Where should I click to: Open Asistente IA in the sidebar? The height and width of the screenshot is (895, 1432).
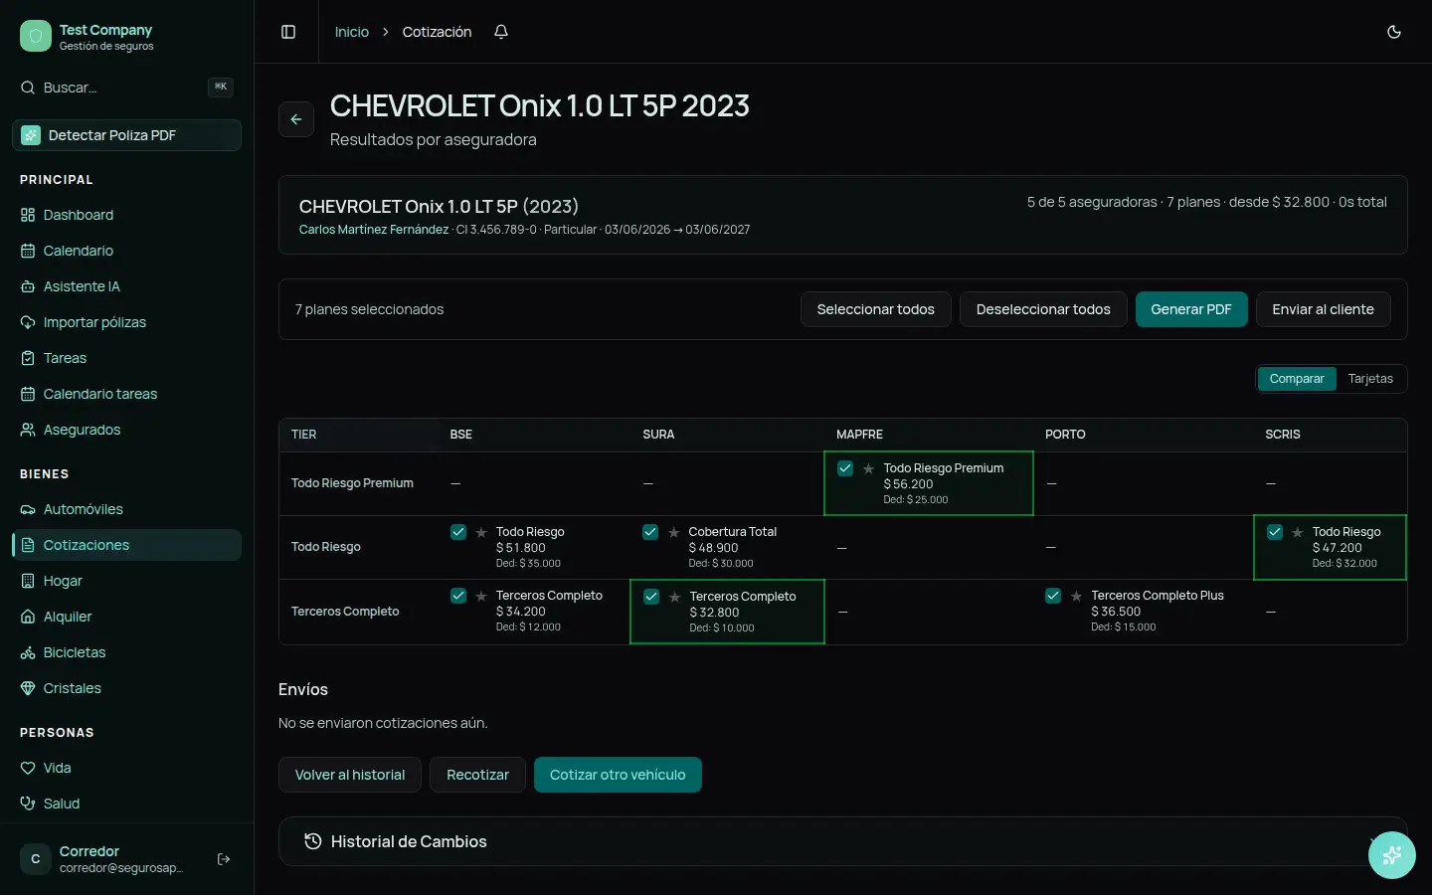[x=126, y=286]
